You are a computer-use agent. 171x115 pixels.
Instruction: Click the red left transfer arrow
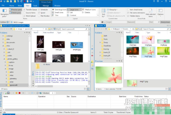pos(92,56)
